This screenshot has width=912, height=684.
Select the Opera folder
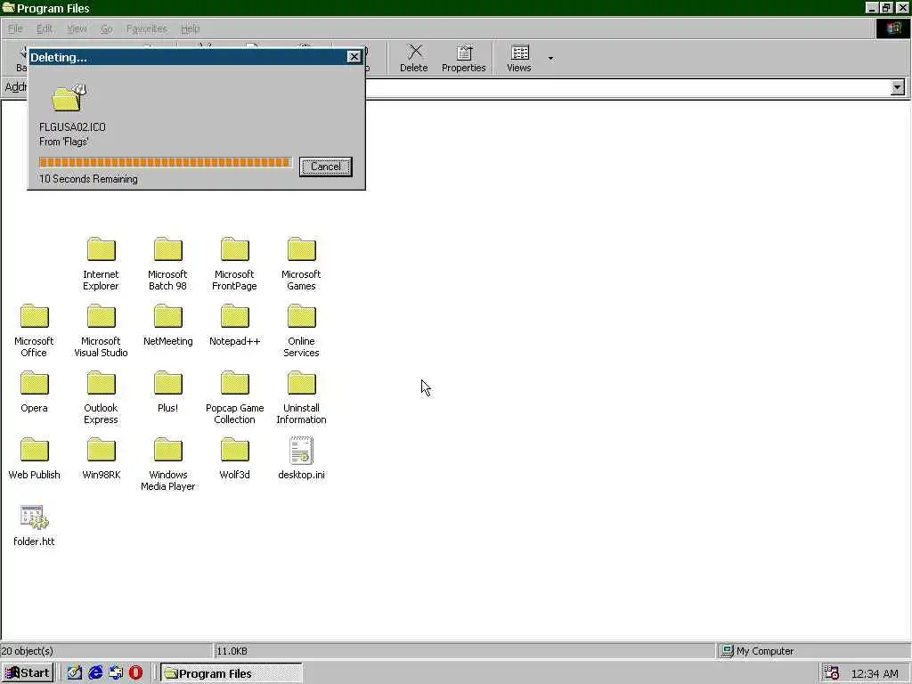[34, 392]
